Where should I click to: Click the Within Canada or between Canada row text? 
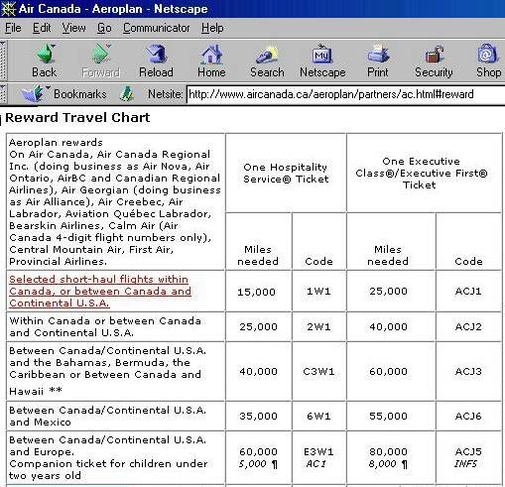click(105, 327)
